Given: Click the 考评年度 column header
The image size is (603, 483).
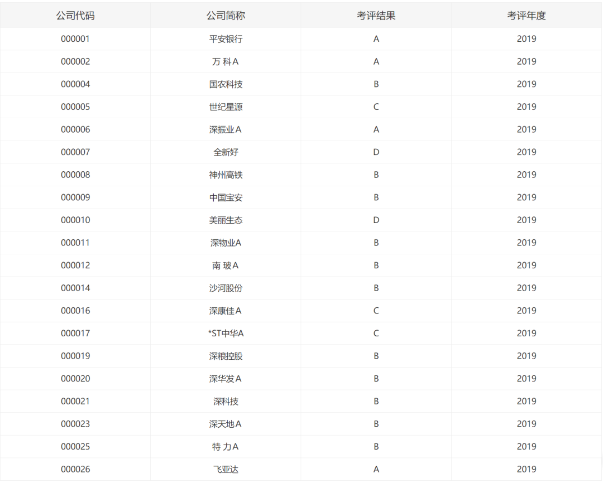Looking at the screenshot, I should click(527, 16).
